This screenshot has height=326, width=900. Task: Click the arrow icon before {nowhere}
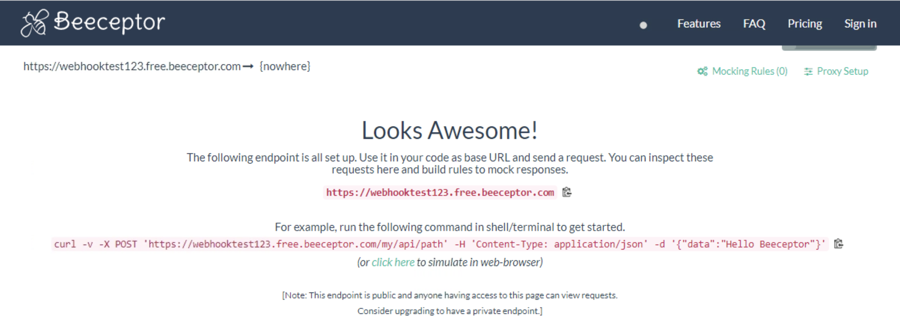248,66
